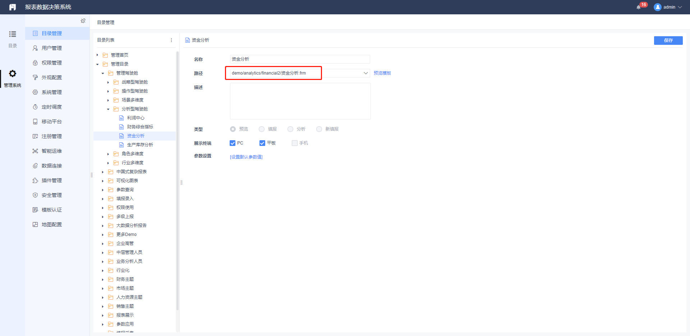Open the admin user avatar
The image size is (690, 336).
click(658, 7)
